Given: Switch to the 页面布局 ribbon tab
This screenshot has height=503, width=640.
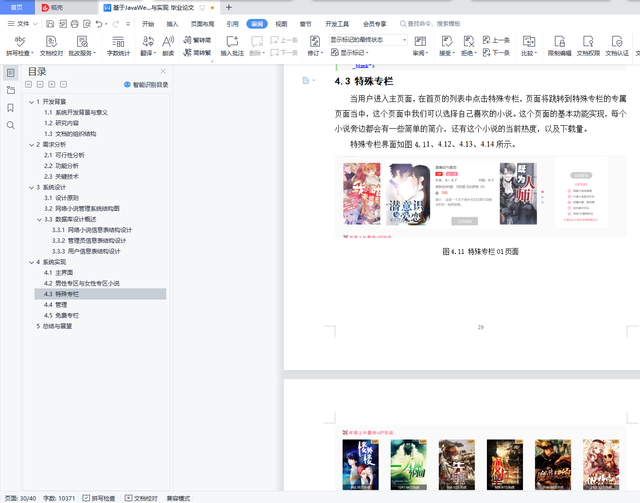Looking at the screenshot, I should tap(203, 24).
